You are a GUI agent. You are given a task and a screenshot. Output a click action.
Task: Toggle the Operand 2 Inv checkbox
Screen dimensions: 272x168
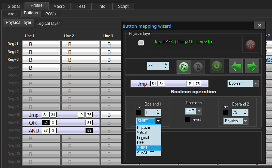pos(226,113)
